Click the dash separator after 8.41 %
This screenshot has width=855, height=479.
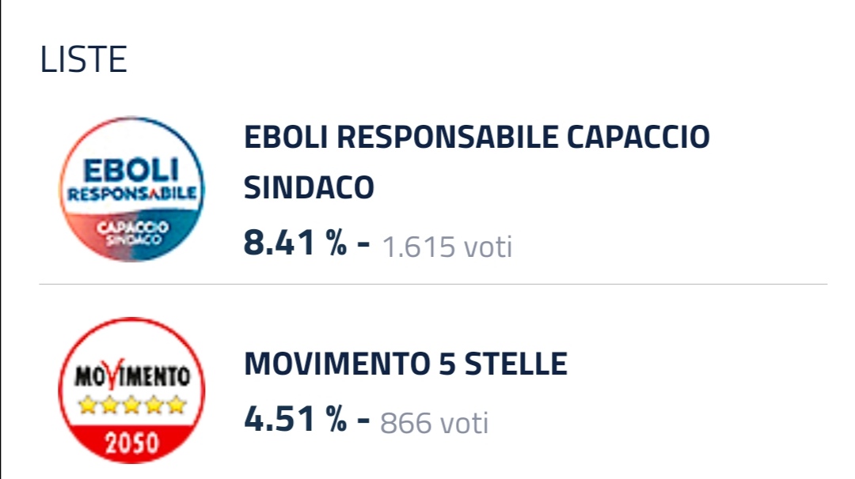point(363,244)
